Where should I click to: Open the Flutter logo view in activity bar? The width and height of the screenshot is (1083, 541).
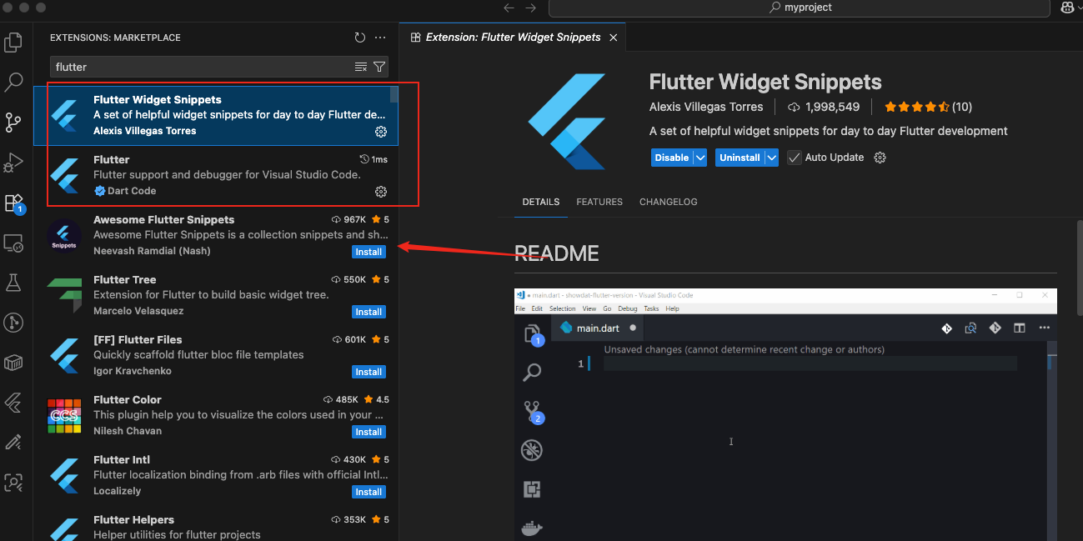(13, 403)
